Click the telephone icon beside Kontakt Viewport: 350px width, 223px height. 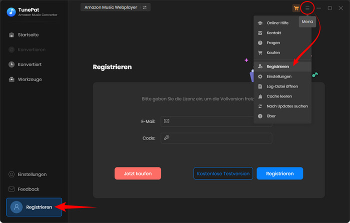pyautogui.click(x=260, y=33)
